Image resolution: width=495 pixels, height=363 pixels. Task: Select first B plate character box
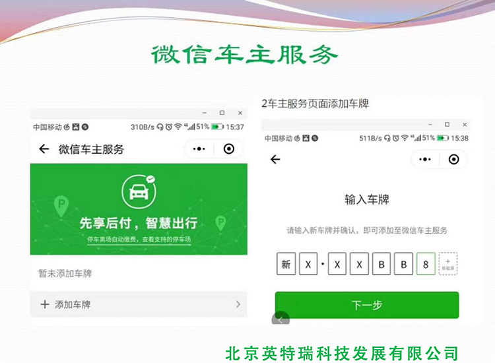tap(381, 264)
